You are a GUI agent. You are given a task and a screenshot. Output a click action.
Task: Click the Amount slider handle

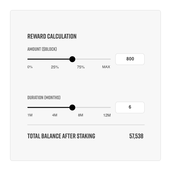coord(72,59)
